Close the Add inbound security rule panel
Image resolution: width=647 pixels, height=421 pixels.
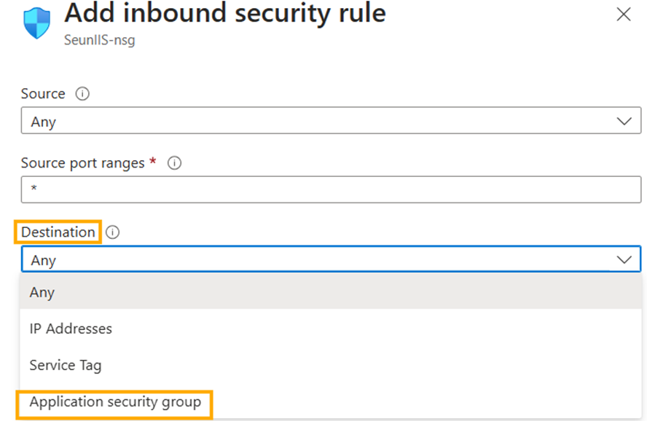click(x=624, y=15)
